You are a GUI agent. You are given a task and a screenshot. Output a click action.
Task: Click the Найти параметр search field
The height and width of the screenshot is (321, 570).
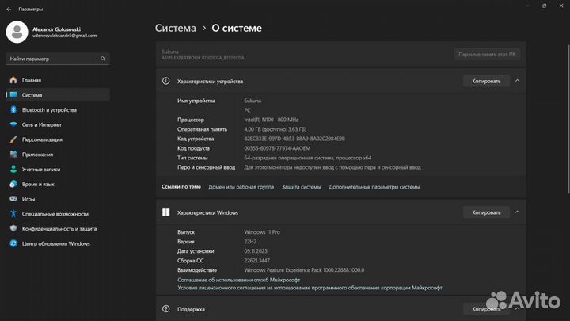tap(58, 59)
